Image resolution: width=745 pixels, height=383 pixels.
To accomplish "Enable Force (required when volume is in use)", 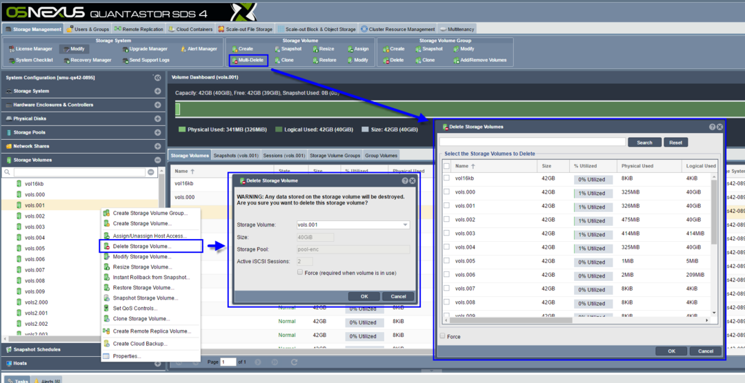I will coord(300,272).
